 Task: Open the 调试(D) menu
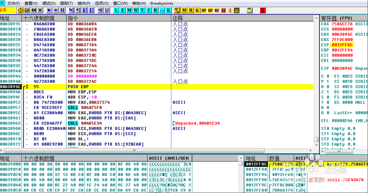click(x=49, y=3)
